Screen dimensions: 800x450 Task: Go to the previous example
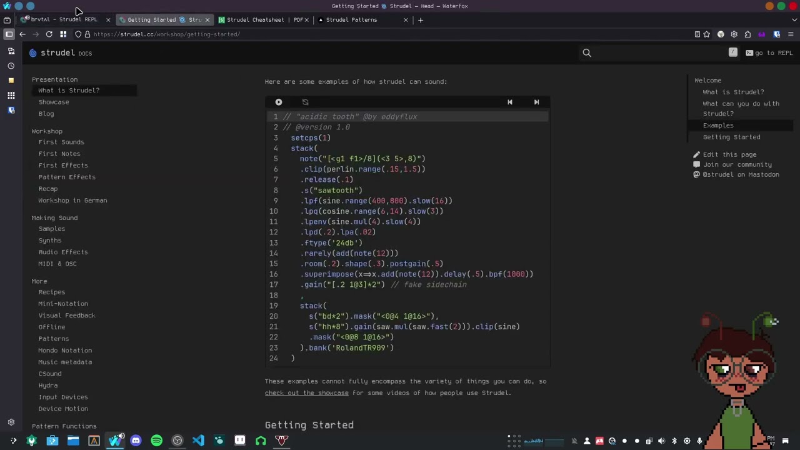pyautogui.click(x=510, y=102)
